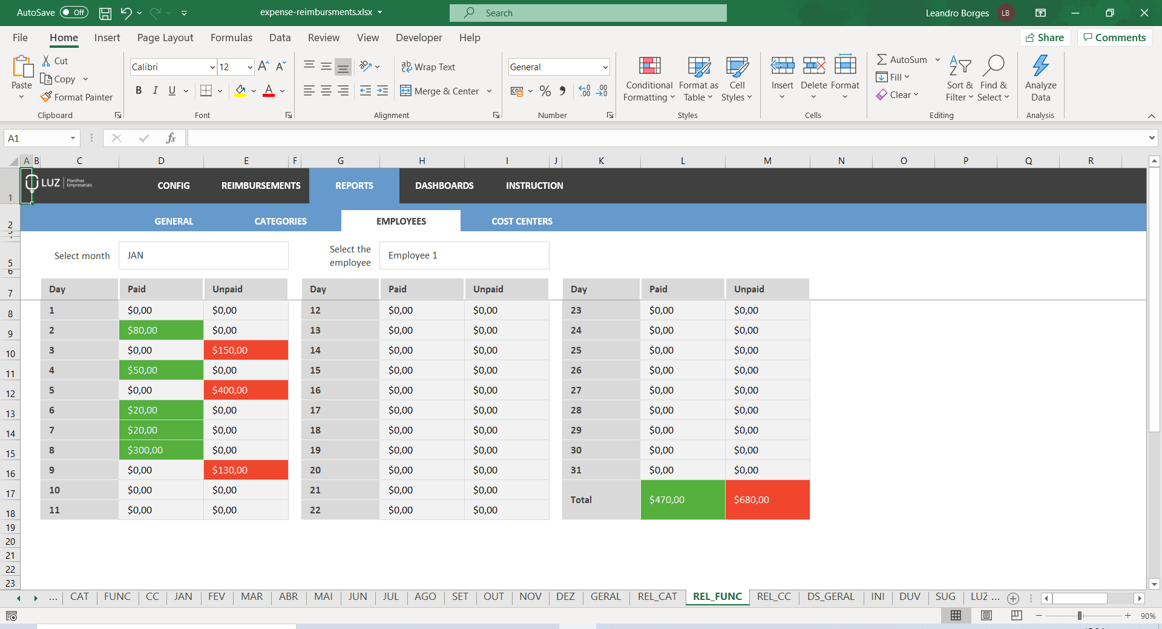Adjust the zoom slider

pos(1080,615)
